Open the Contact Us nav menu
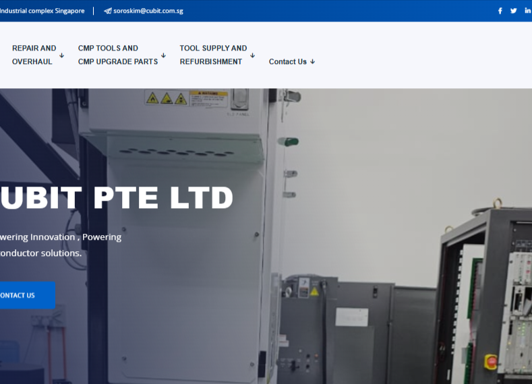This screenshot has width=532, height=384. click(288, 62)
